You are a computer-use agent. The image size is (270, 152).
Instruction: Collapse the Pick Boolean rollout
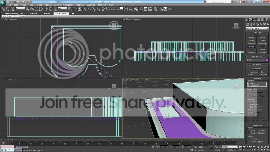(x=257, y=65)
